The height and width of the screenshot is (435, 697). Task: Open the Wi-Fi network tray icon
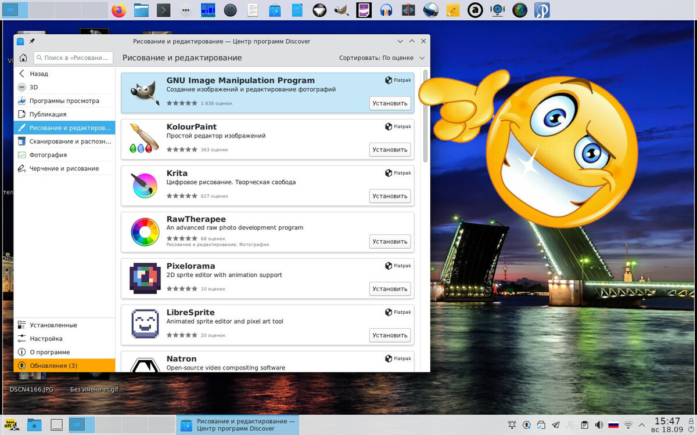tap(628, 425)
